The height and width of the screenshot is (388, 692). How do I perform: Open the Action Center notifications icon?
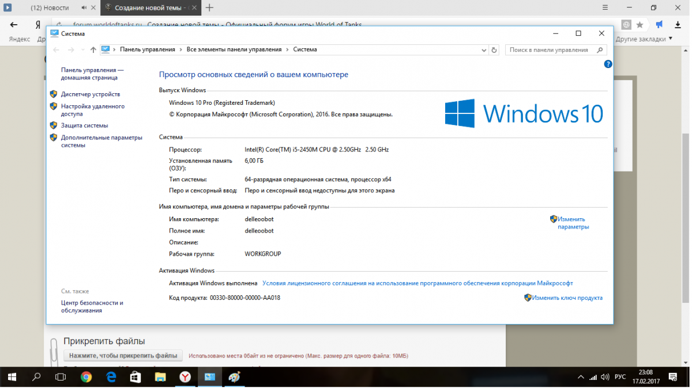click(672, 377)
